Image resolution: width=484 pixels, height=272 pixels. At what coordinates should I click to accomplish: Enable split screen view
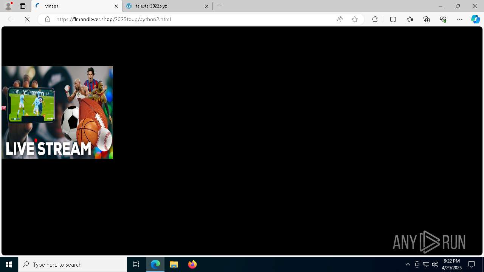tap(393, 19)
